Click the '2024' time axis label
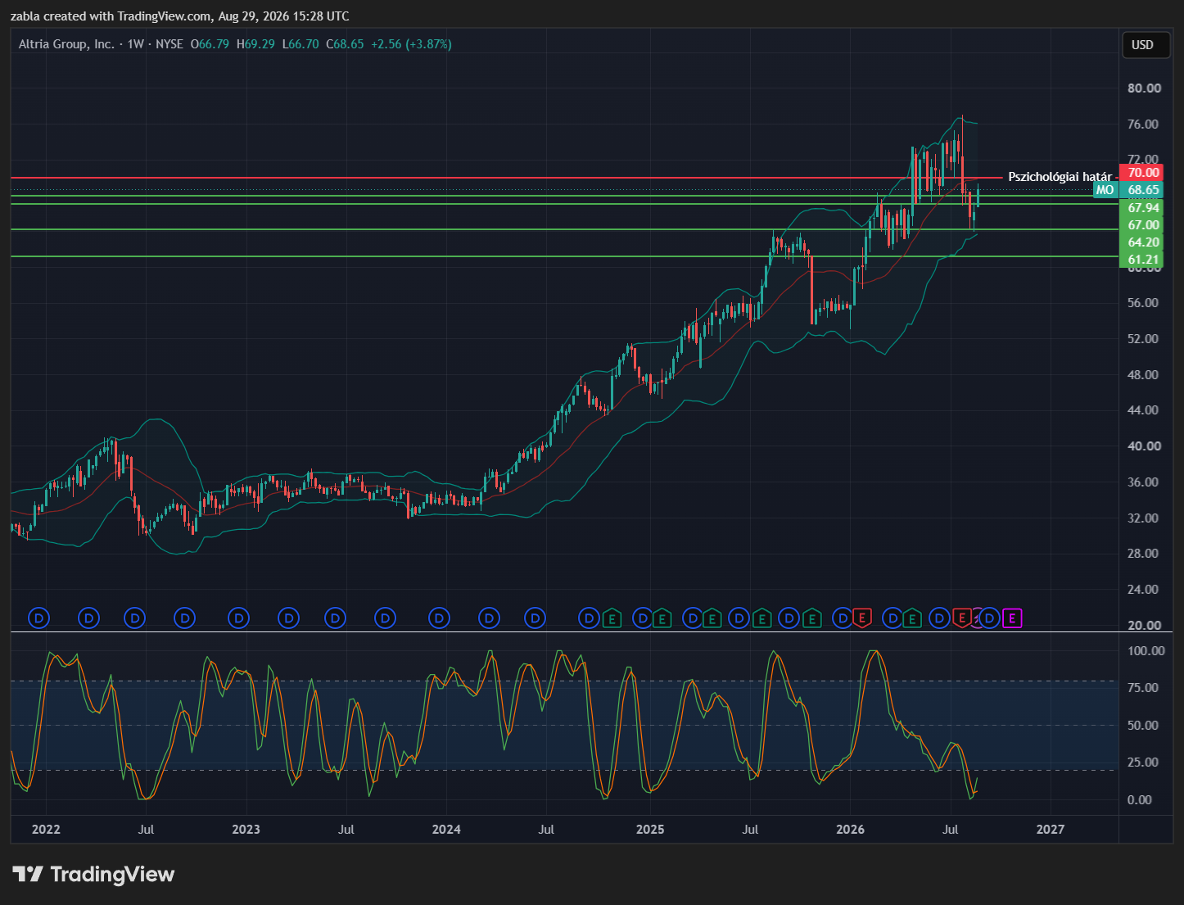 (x=446, y=830)
